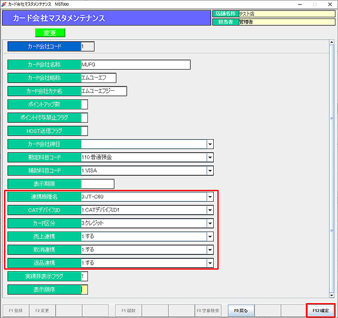338x318 pixels.
Task: Focus the 表示期限 input field
Action: (97, 184)
